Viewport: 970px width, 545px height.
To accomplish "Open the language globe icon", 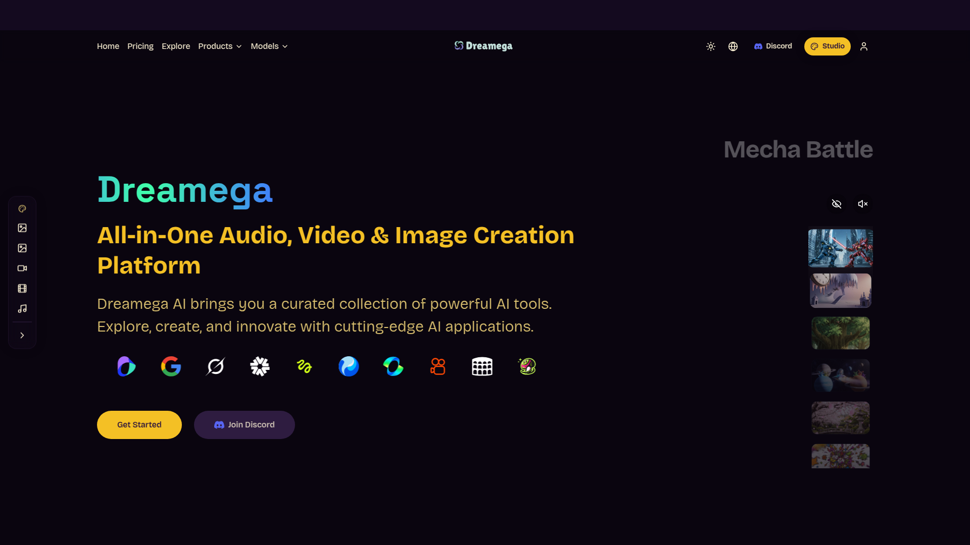I will [x=733, y=46].
